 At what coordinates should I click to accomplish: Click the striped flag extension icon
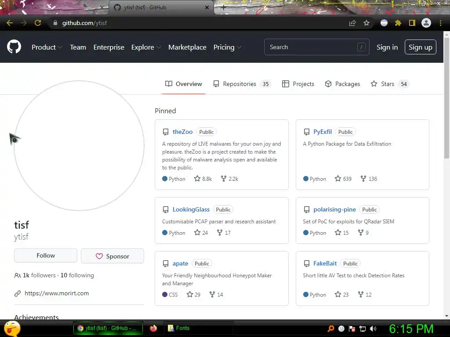point(384,23)
